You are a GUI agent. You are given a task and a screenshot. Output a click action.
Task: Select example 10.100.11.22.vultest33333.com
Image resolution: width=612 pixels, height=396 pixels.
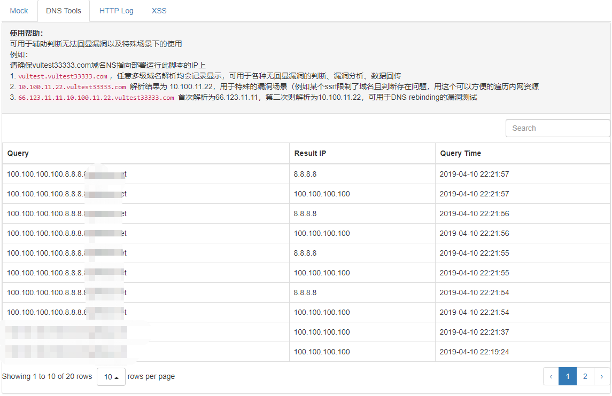click(72, 87)
